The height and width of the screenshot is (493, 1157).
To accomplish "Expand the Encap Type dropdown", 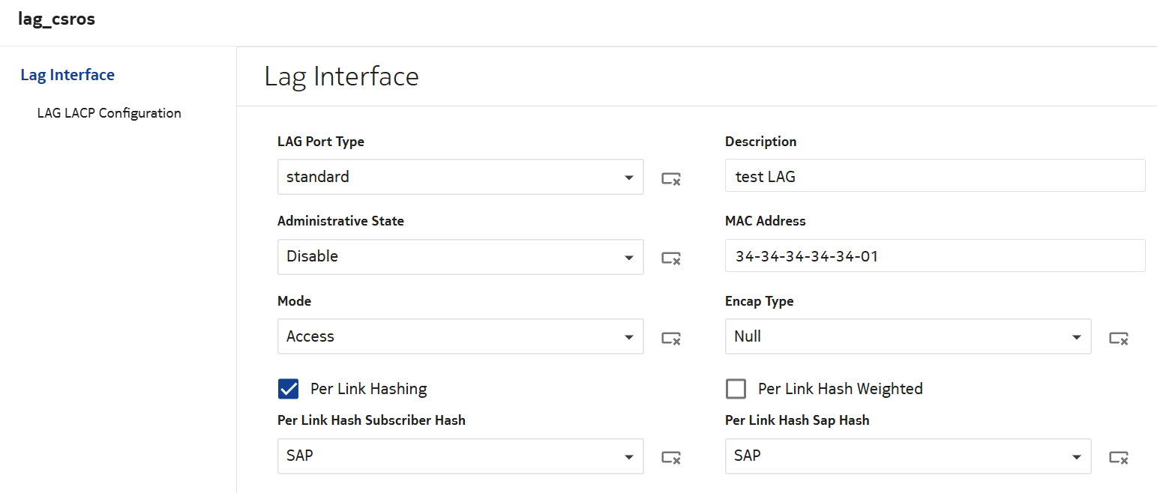I will click(x=1077, y=337).
